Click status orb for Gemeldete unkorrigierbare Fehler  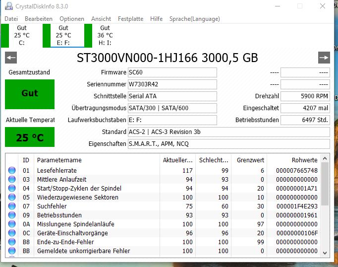[x=12, y=251]
